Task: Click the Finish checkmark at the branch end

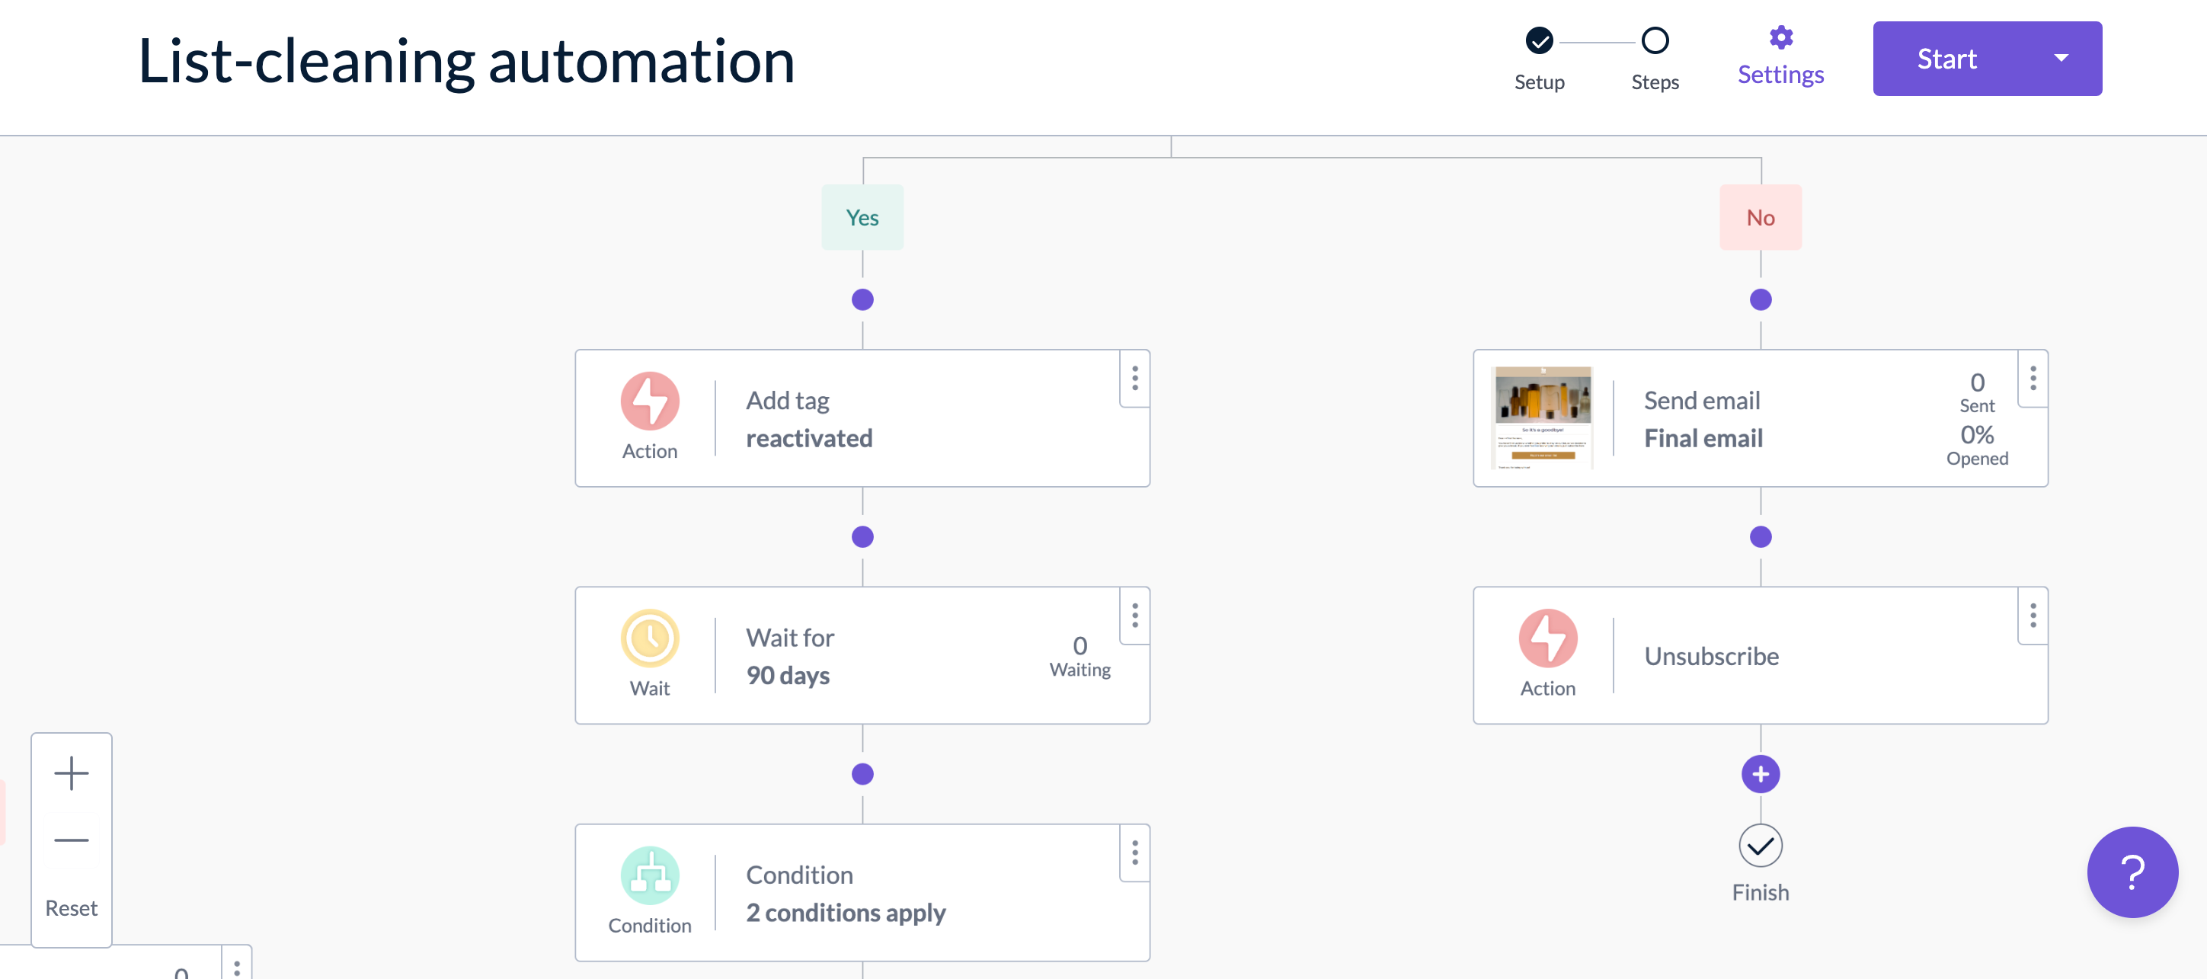Action: [1760, 846]
